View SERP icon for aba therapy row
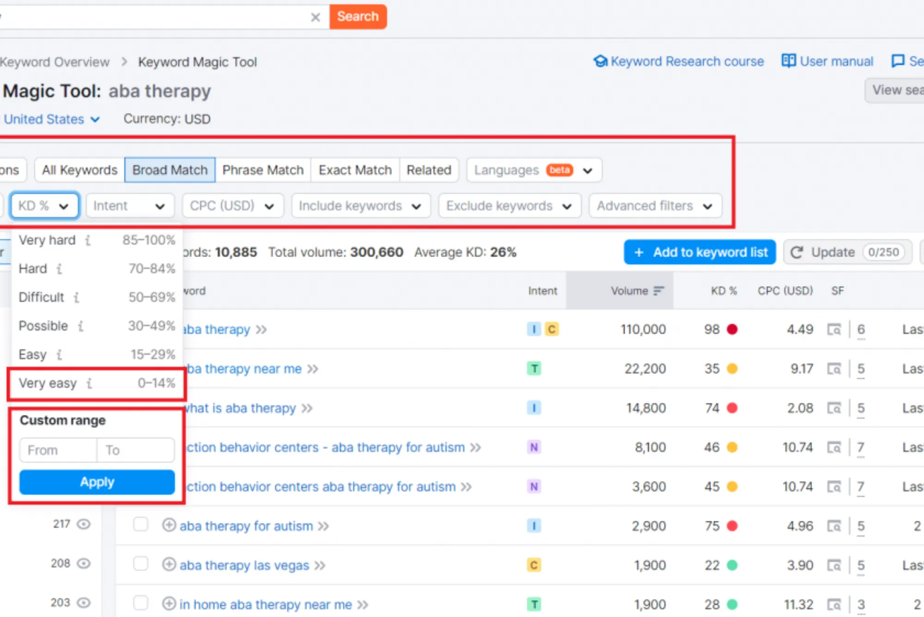 pos(834,330)
